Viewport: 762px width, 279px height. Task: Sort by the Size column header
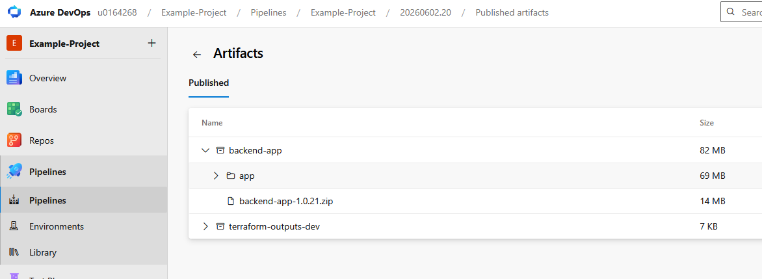[x=707, y=123]
